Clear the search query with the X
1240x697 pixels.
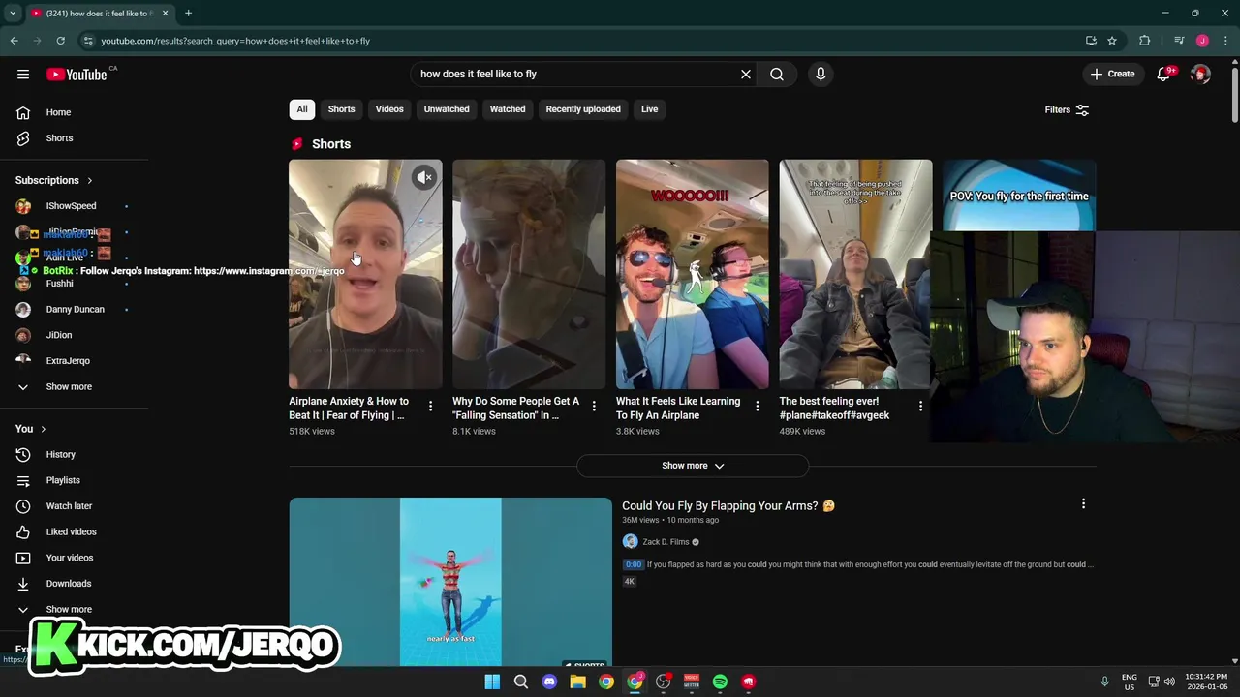click(x=746, y=74)
